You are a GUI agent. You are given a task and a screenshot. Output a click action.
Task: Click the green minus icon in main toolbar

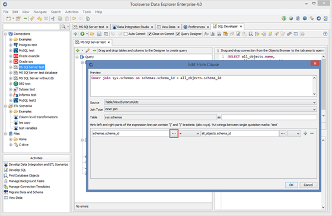coord(25,18)
